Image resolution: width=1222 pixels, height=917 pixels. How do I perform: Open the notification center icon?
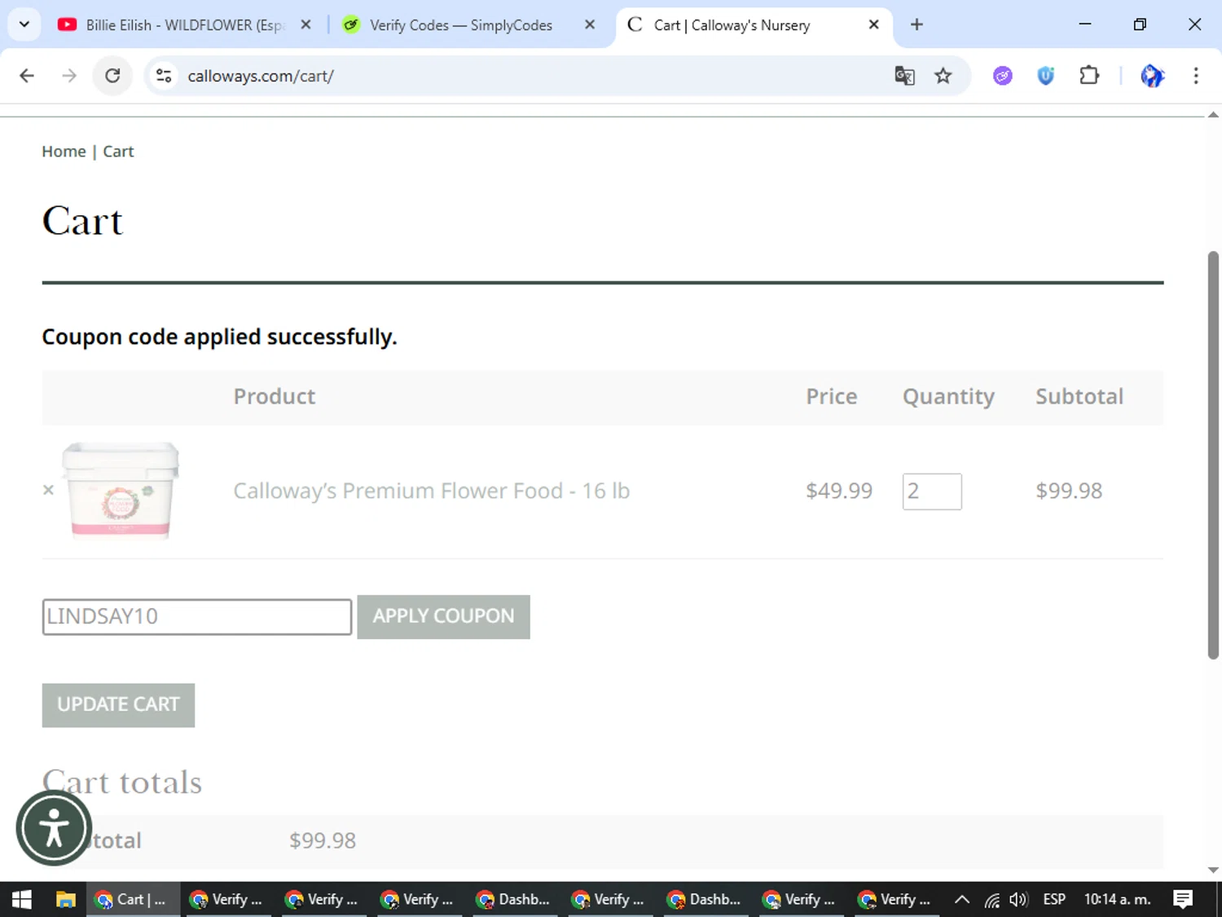(x=1183, y=900)
